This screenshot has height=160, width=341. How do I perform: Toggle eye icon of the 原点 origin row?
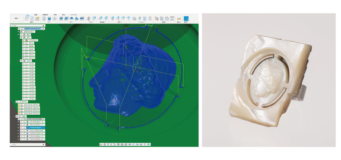(21, 35)
